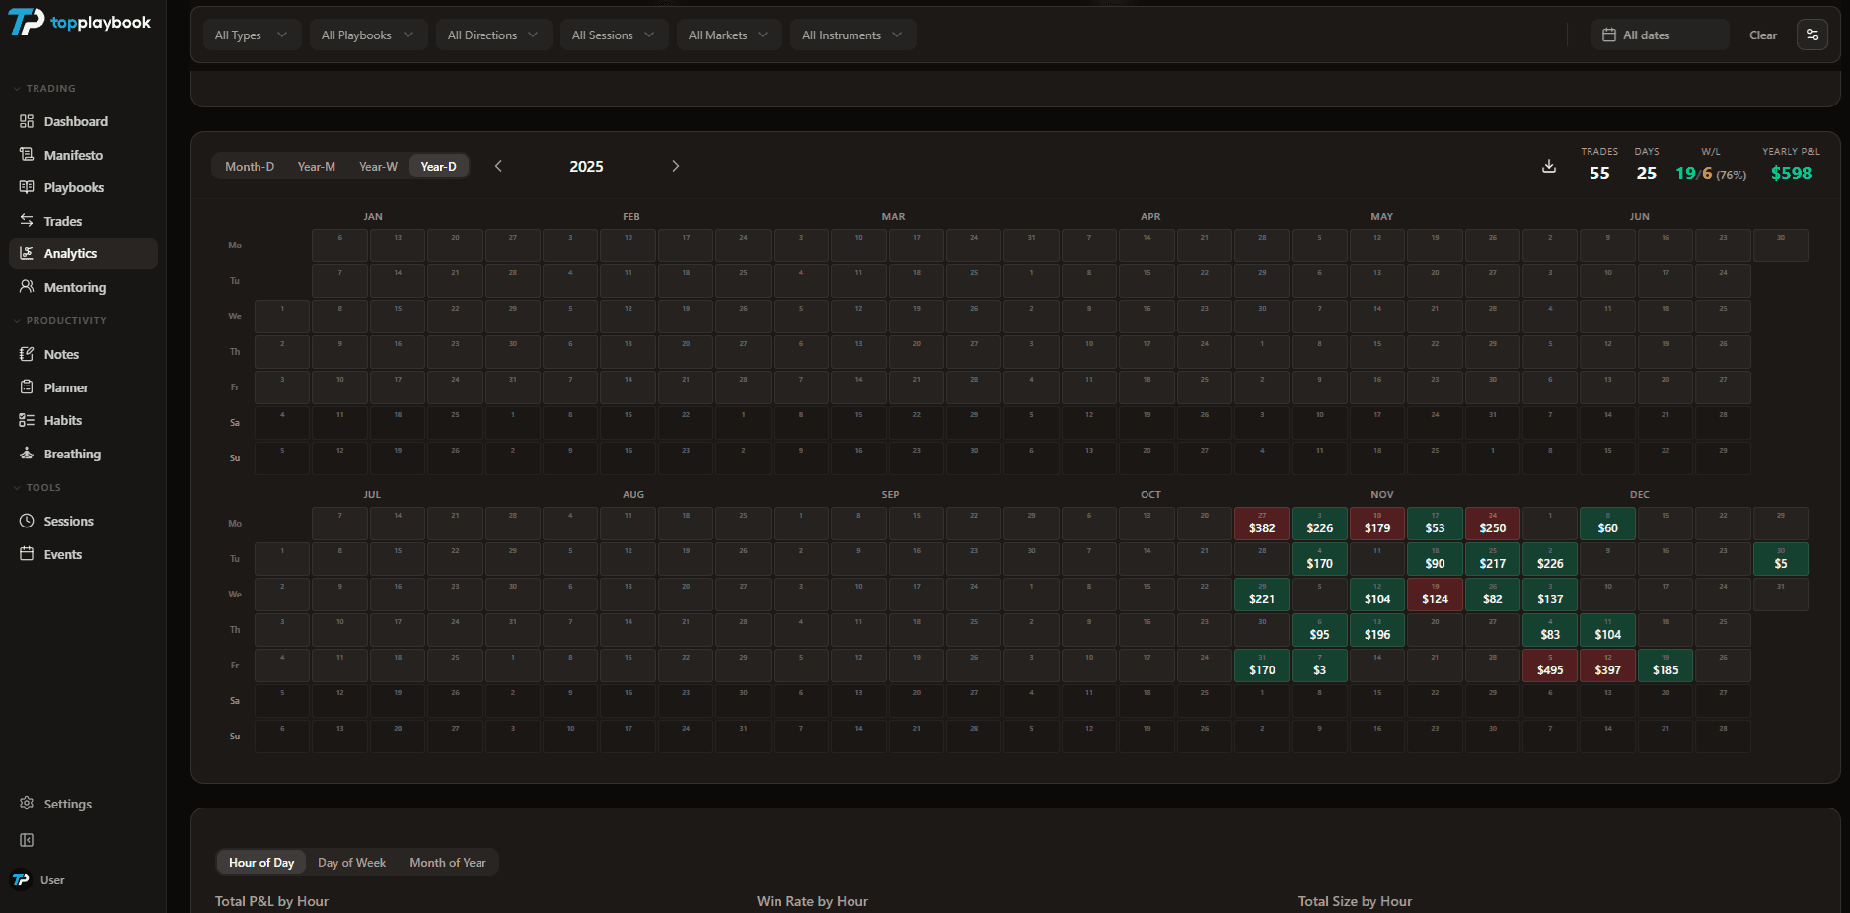1850x913 pixels.
Task: Open the All dates picker
Action: pos(1659,35)
